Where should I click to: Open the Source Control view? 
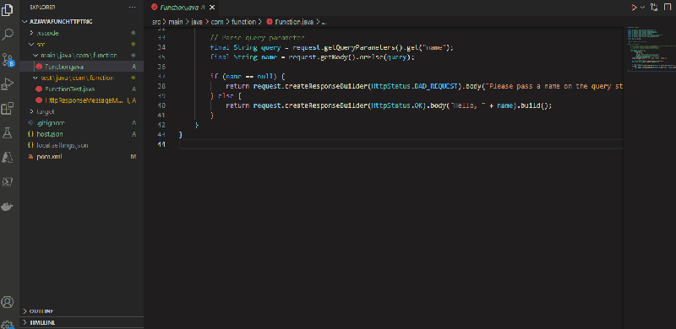[x=8, y=59]
